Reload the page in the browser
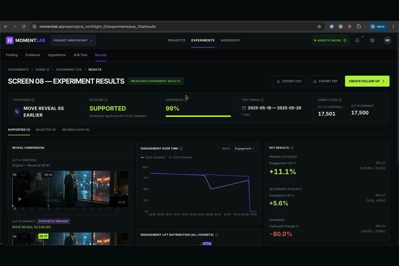This screenshot has height=266, width=399. (x=23, y=26)
